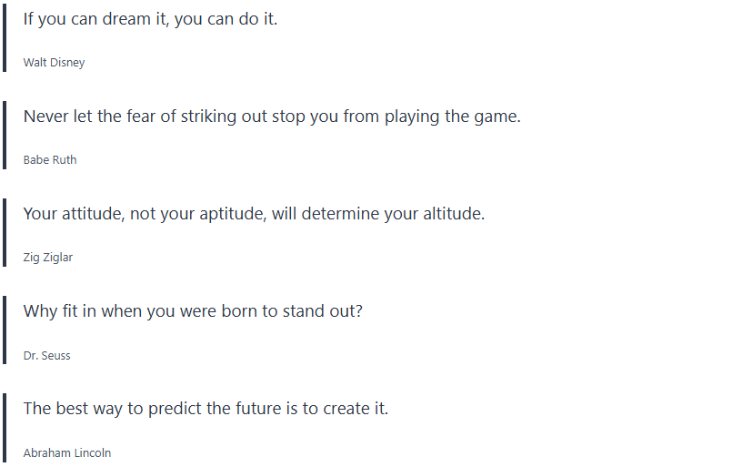
Task: Click the left border bar of Walt Disney quote
Action: pos(5,36)
